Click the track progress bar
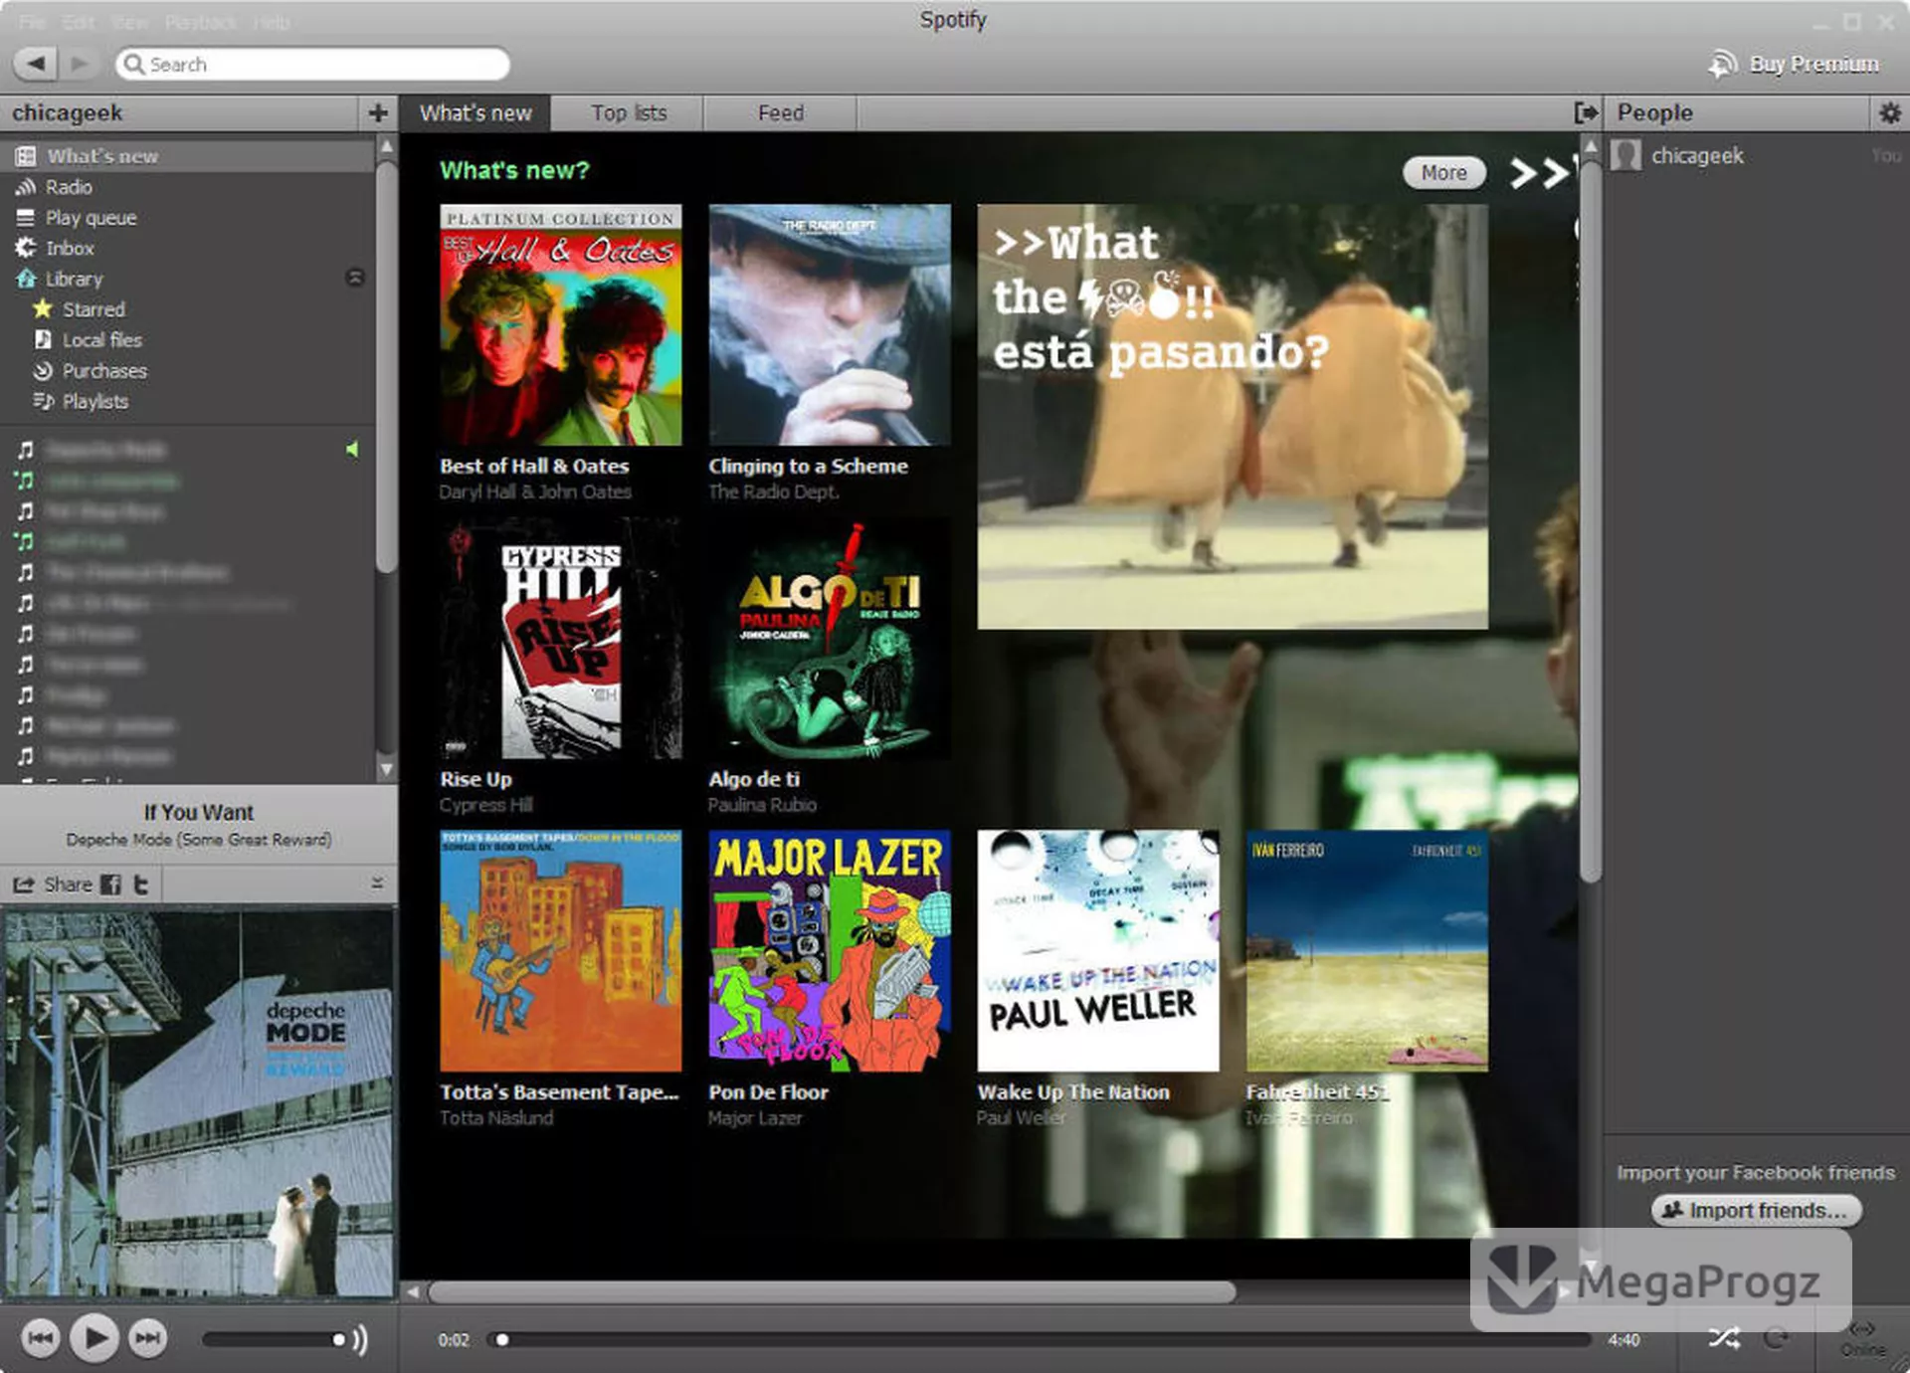Screen dimensions: 1910x1373 point(1038,1340)
